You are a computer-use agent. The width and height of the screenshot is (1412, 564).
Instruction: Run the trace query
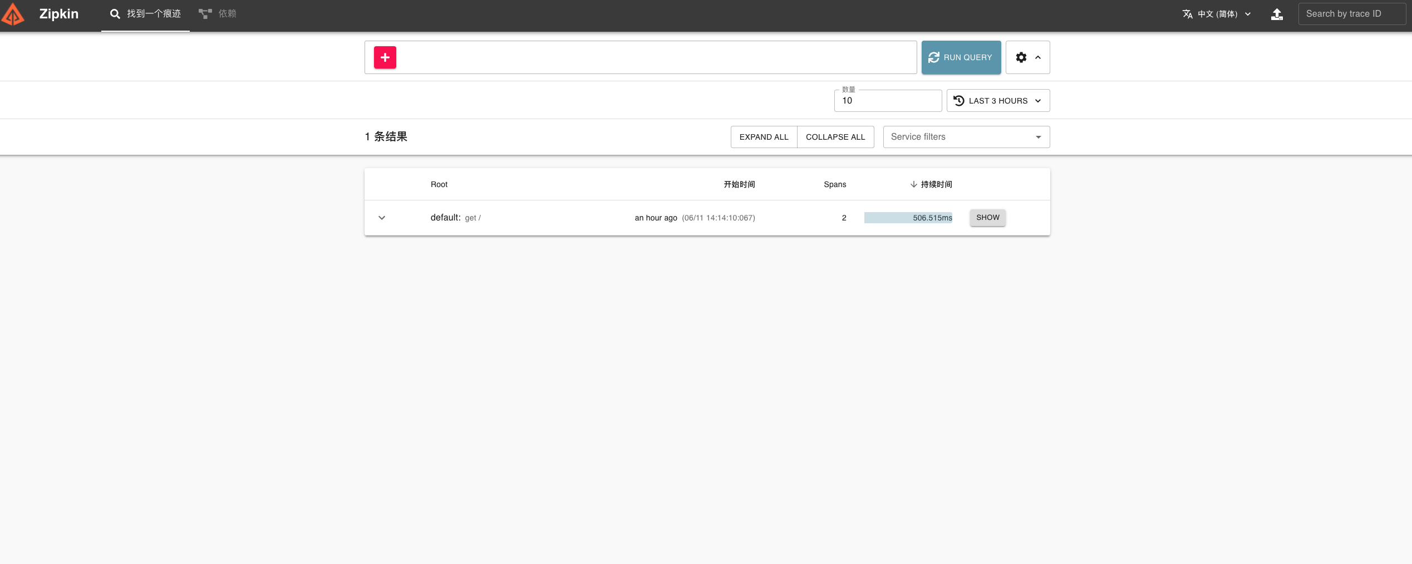coord(961,57)
